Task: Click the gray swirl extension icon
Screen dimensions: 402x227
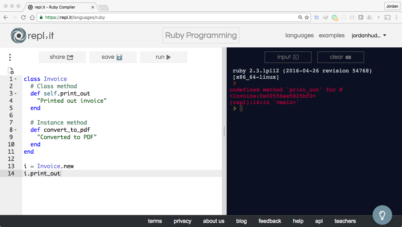Action: 352,17
